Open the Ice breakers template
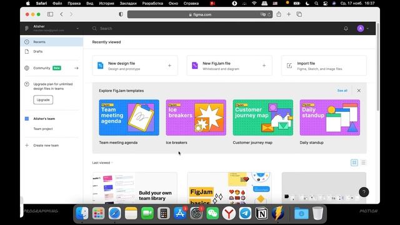 pyautogui.click(x=196, y=117)
